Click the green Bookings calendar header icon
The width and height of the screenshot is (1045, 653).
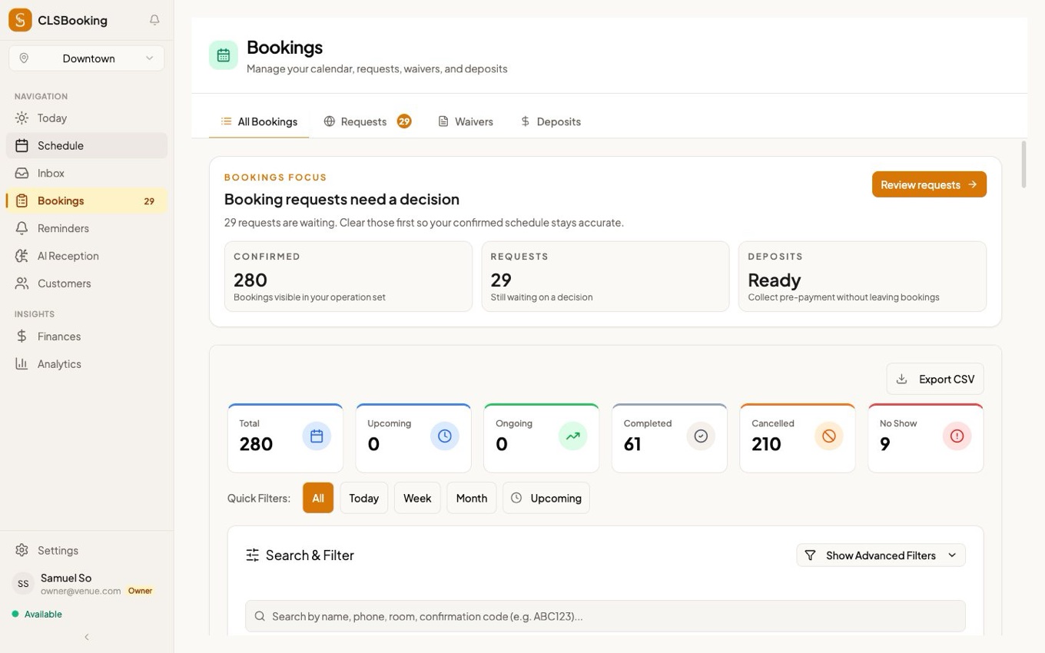click(224, 55)
